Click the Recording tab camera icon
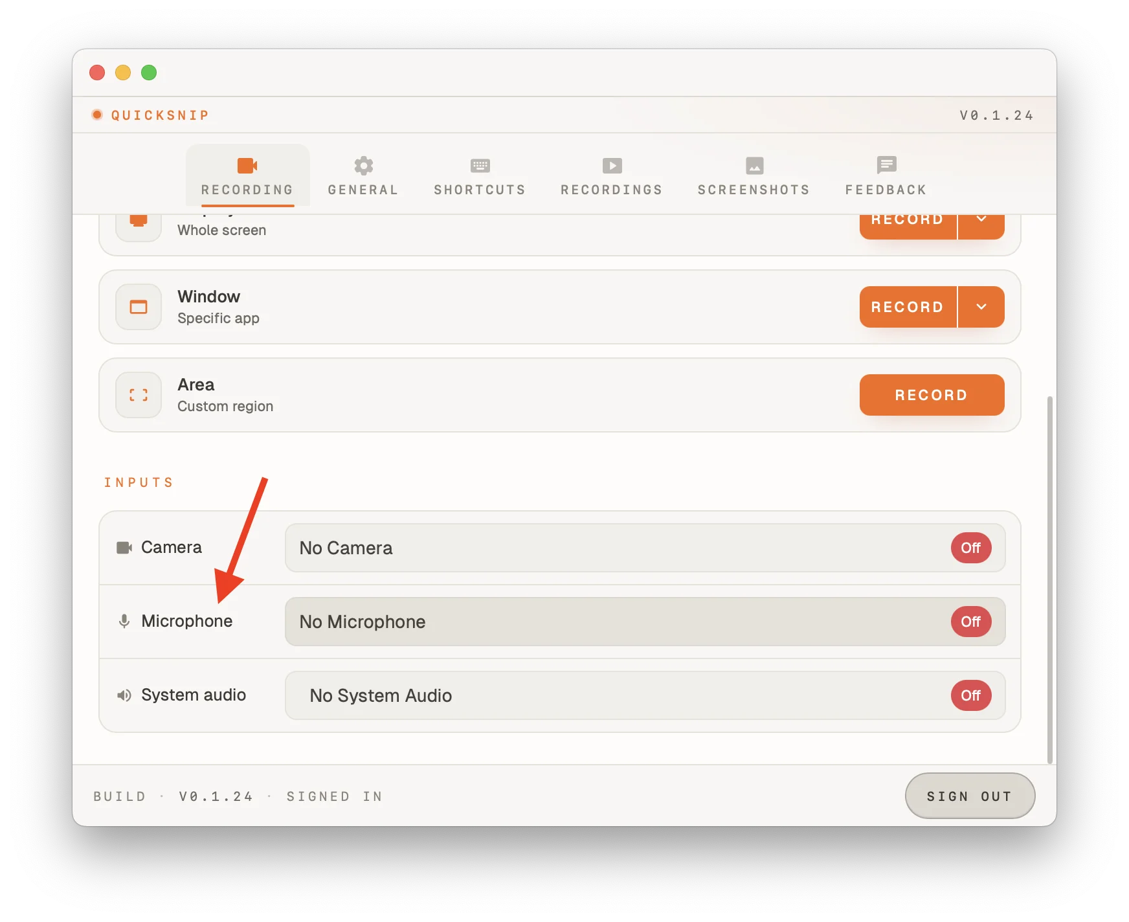This screenshot has width=1129, height=922. [247, 166]
